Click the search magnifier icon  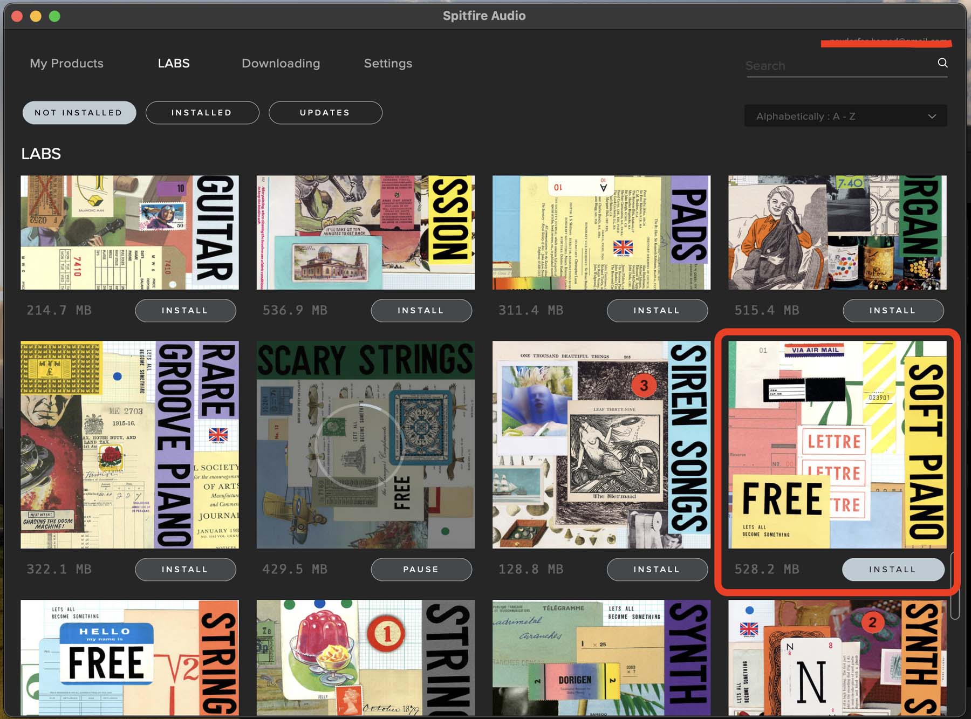pos(942,63)
